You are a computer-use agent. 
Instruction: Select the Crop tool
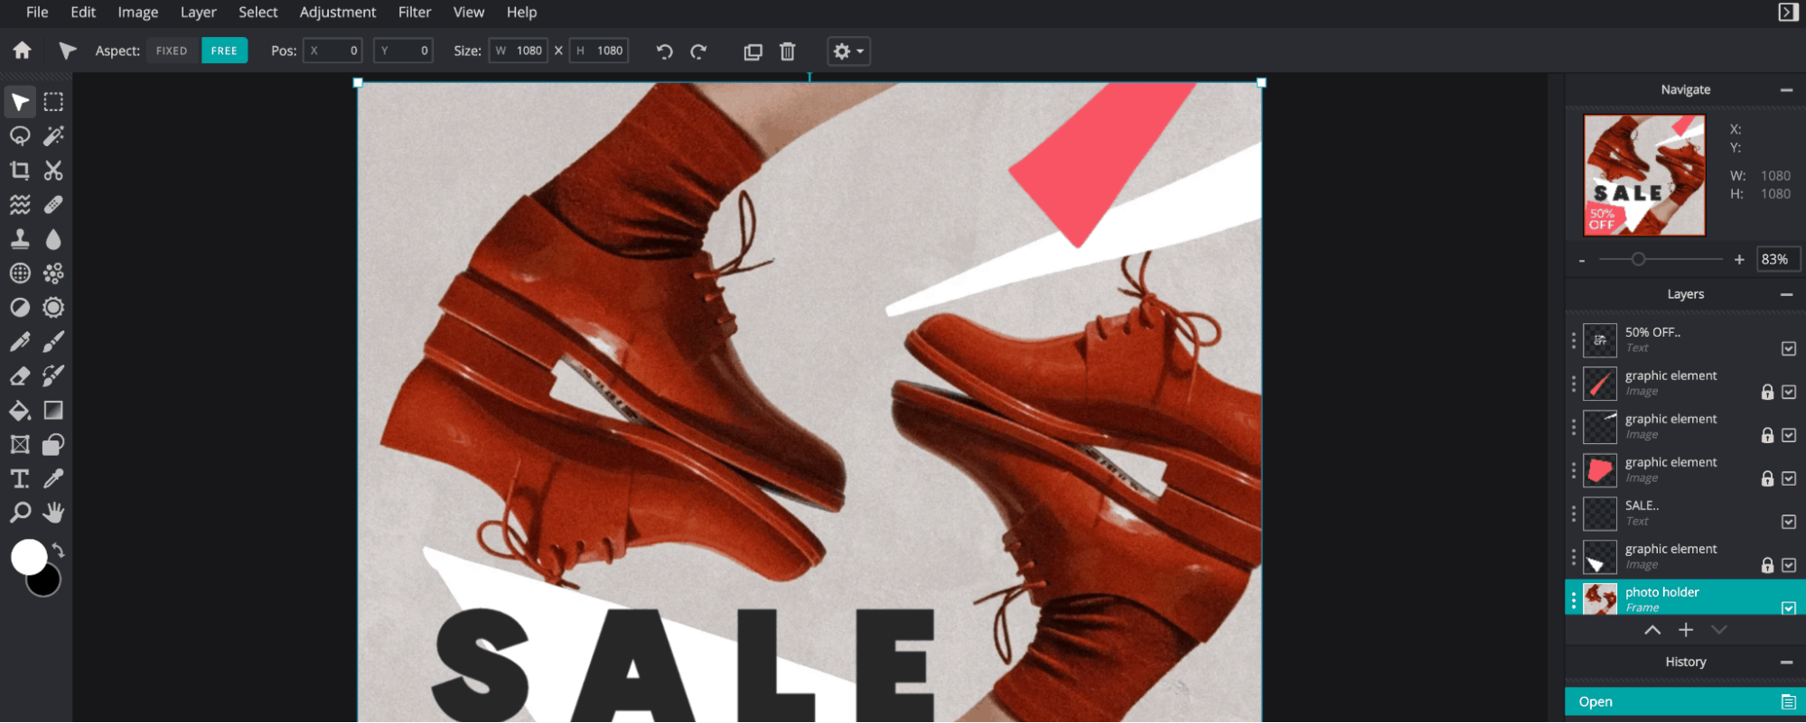point(20,171)
